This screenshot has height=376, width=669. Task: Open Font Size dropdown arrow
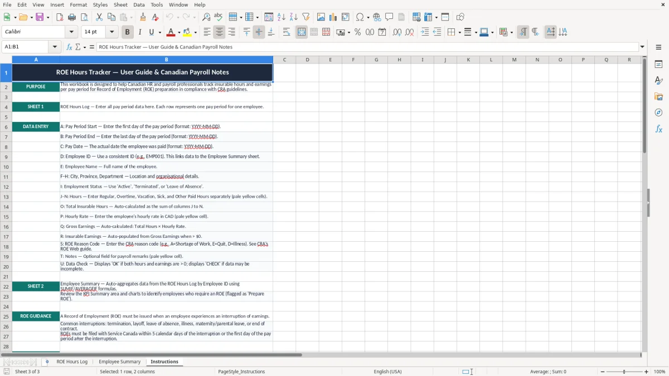coord(112,32)
